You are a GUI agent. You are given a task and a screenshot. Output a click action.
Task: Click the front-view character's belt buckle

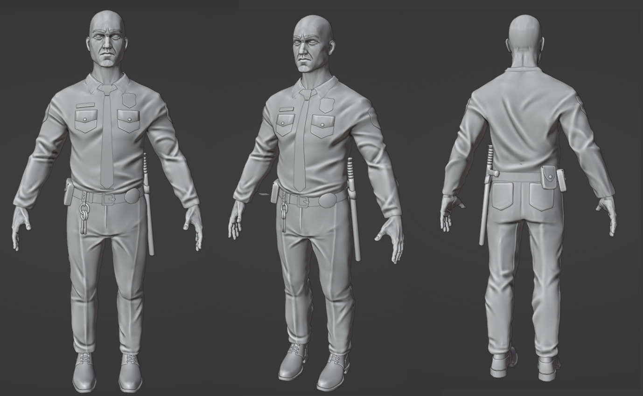pos(110,199)
